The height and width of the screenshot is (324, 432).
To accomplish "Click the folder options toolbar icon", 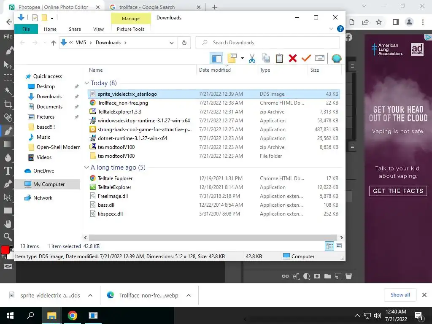I will pos(232,58).
